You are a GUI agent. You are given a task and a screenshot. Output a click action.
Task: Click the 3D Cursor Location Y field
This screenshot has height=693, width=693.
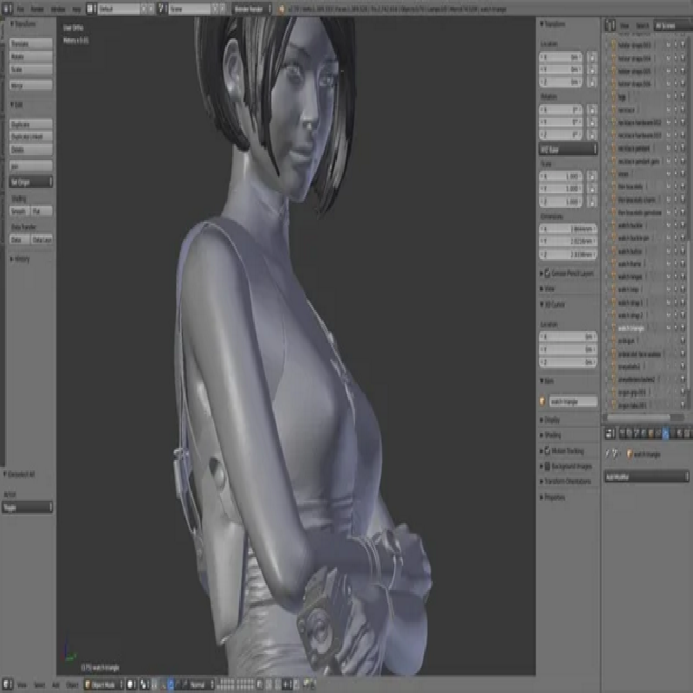[568, 349]
